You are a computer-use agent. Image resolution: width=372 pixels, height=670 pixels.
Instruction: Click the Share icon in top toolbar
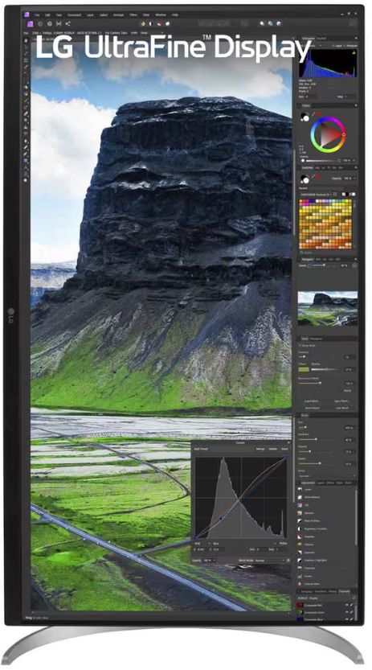coord(67,24)
